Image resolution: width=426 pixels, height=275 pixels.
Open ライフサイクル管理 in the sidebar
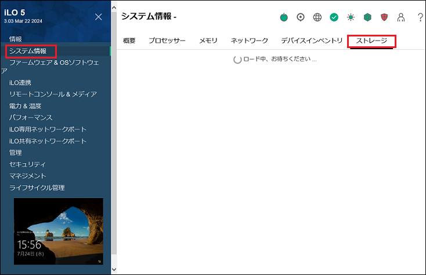click(x=37, y=188)
